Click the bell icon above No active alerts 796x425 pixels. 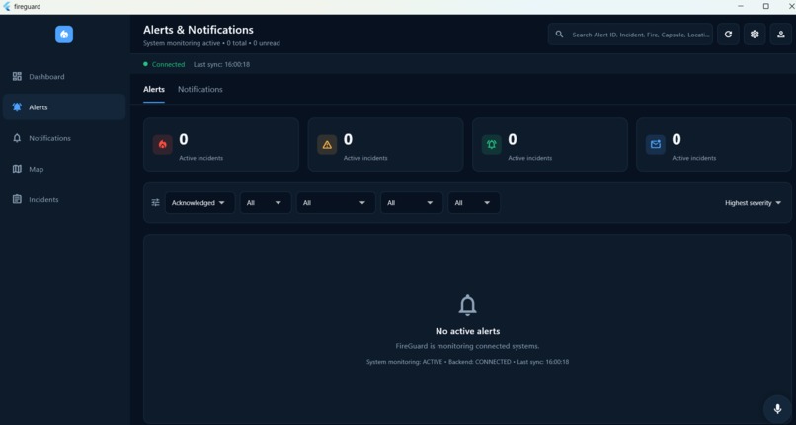pyautogui.click(x=467, y=305)
